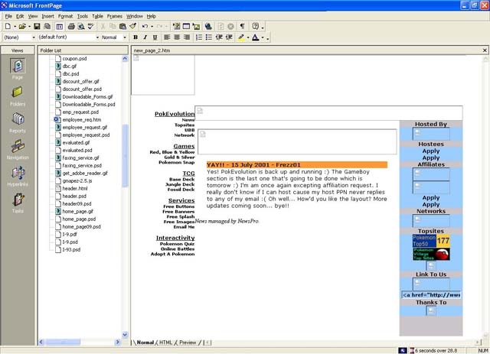Click the Paste clipboard icon
Screen dimensions: 490x354
pyautogui.click(x=122, y=27)
